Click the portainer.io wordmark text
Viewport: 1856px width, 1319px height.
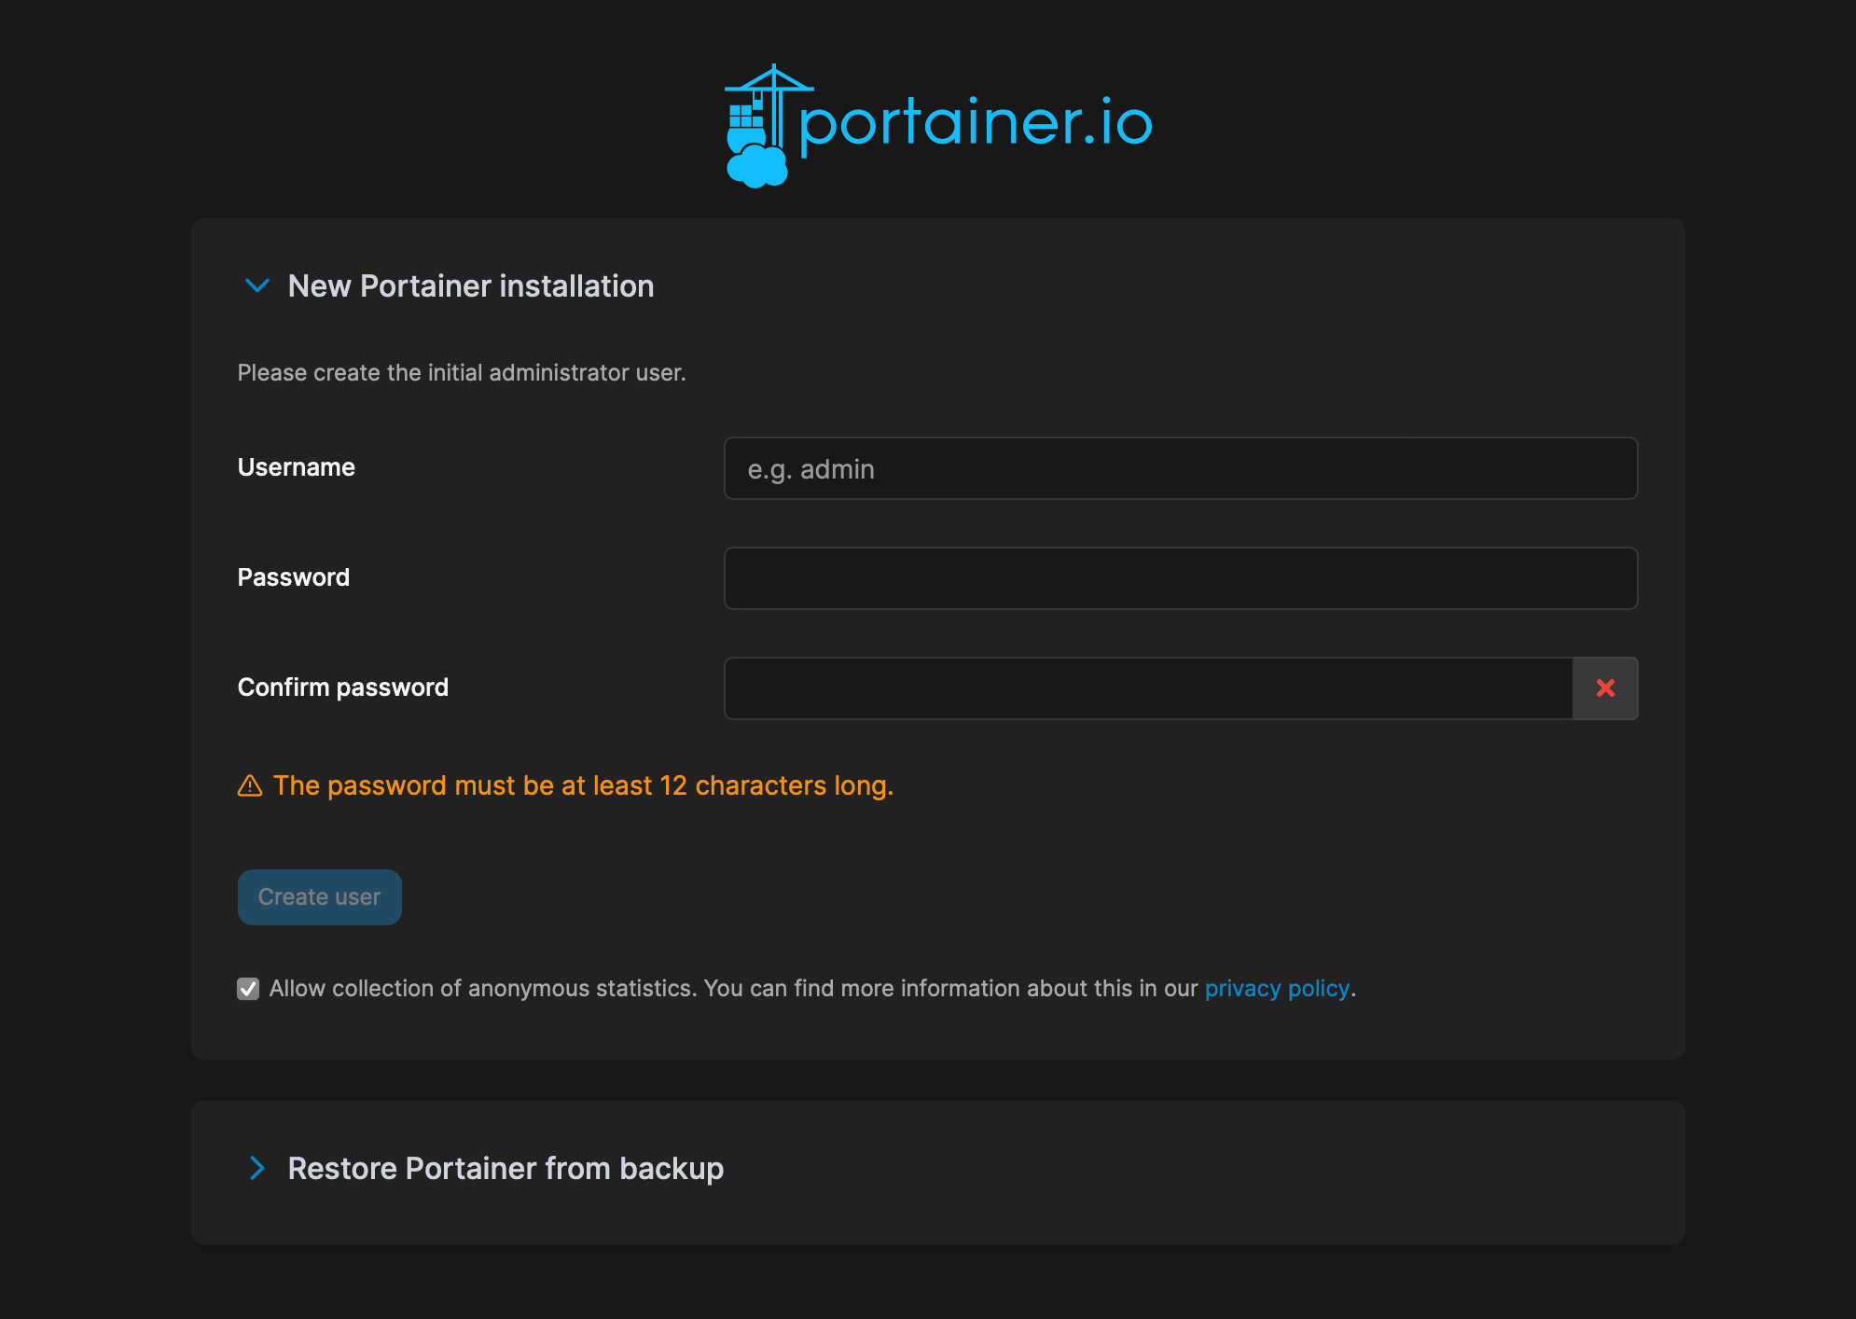coord(976,123)
